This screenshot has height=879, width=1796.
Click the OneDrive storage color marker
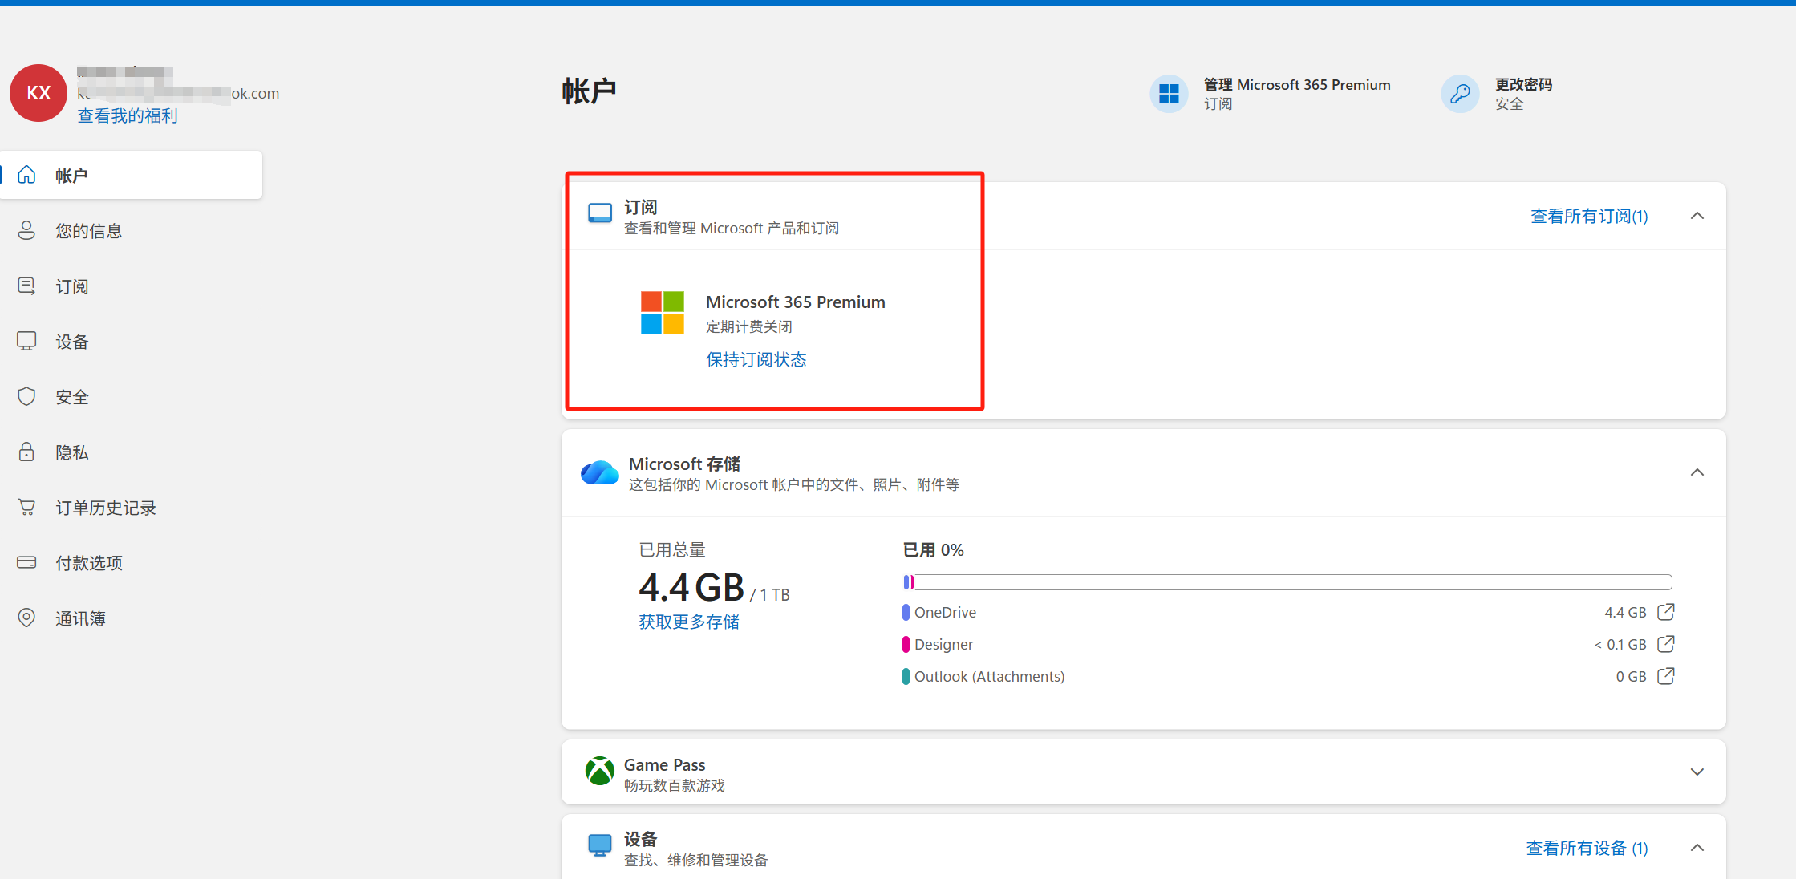[x=906, y=613]
